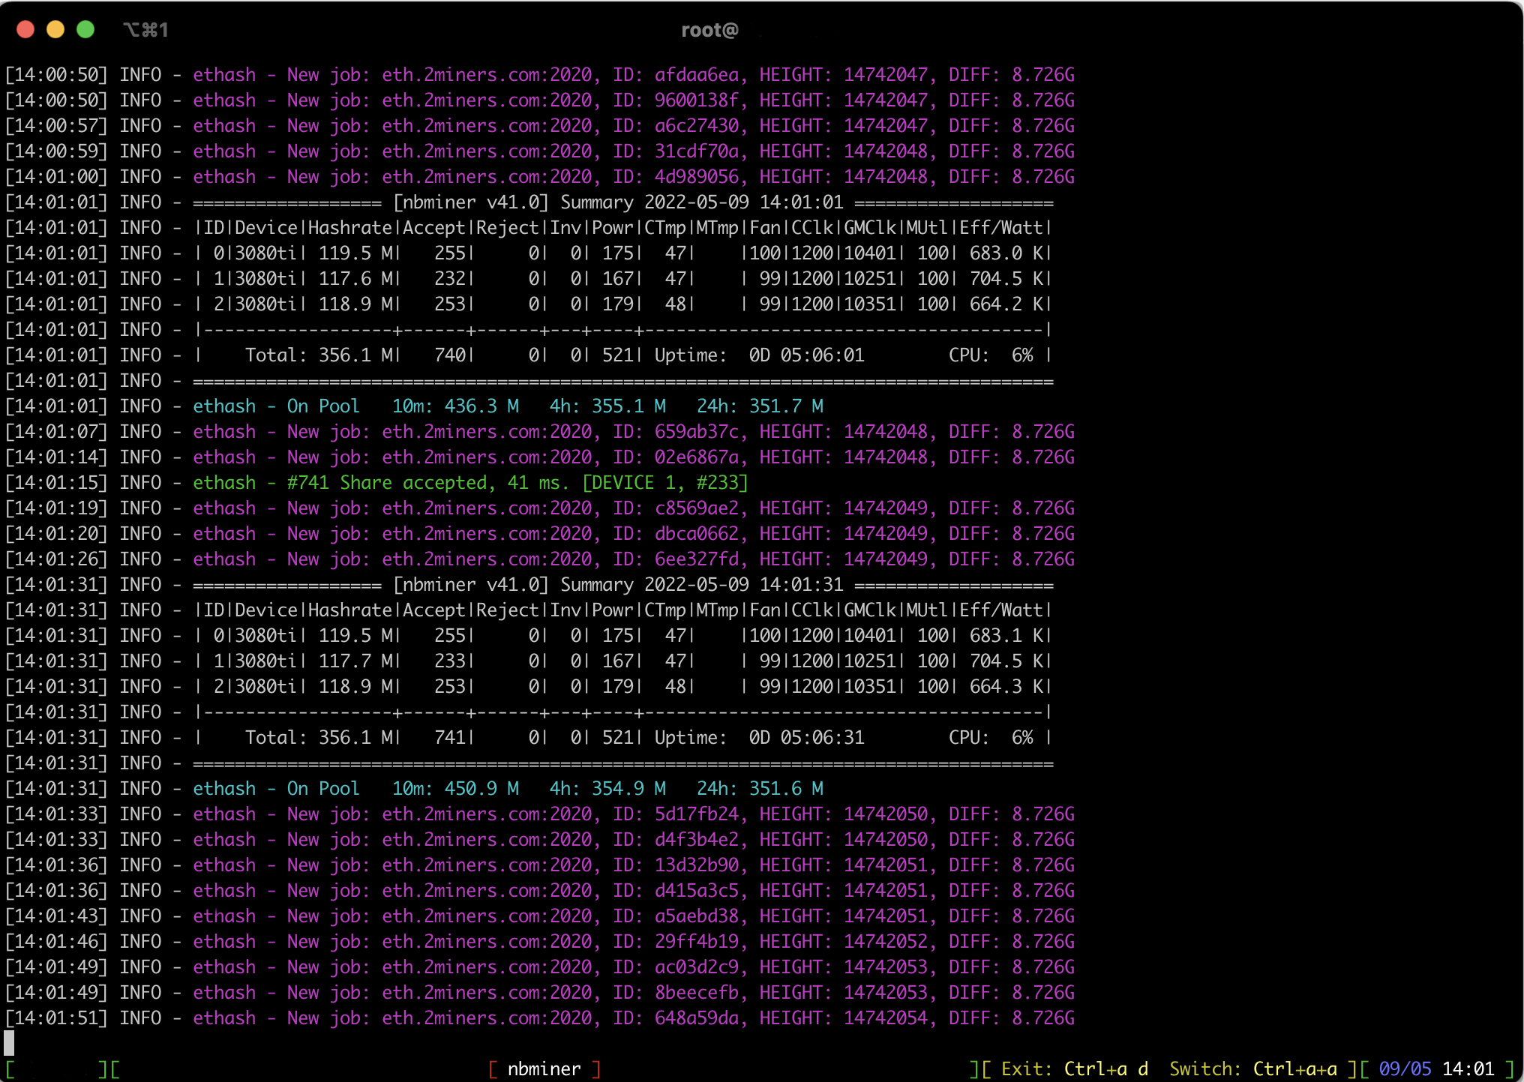Click the ⌥⌘1 shortcut badge in the title bar
The image size is (1524, 1082).
click(x=146, y=30)
